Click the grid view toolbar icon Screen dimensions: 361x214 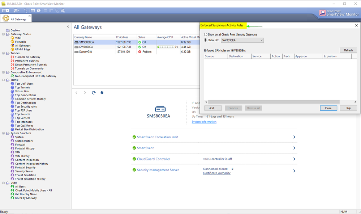click(x=33, y=11)
